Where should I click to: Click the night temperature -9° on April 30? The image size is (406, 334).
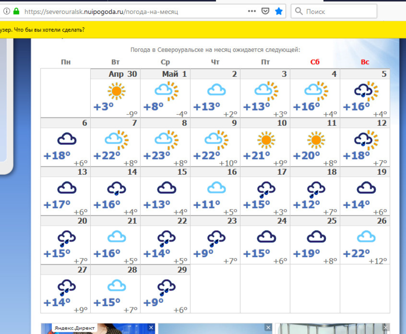click(x=131, y=114)
